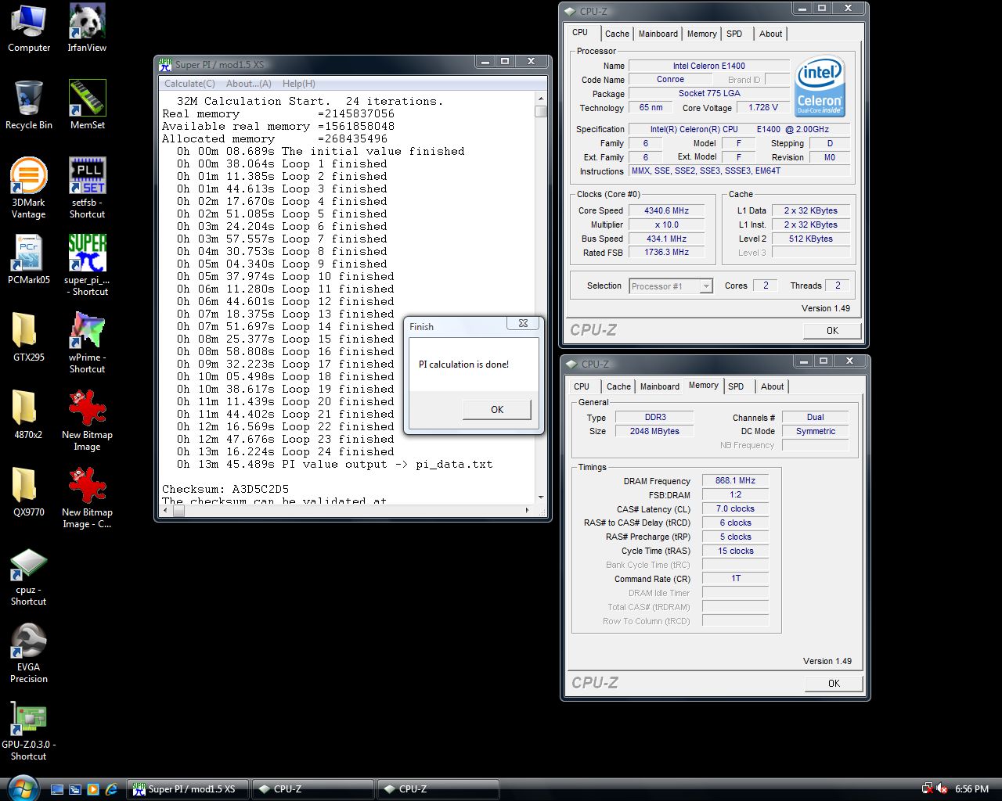Open the Processor #1 selection dropdown
The image size is (1002, 801).
(671, 286)
